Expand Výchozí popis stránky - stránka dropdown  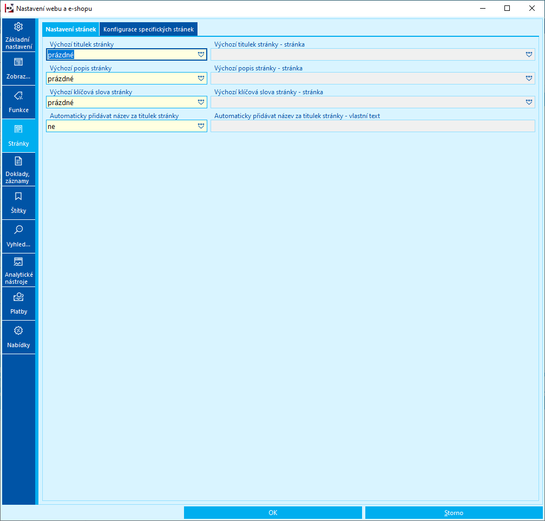[529, 78]
